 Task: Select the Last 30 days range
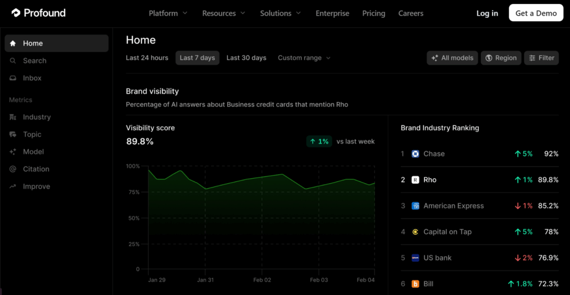click(246, 58)
